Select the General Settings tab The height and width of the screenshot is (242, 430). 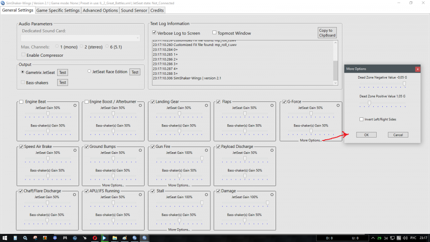click(18, 10)
